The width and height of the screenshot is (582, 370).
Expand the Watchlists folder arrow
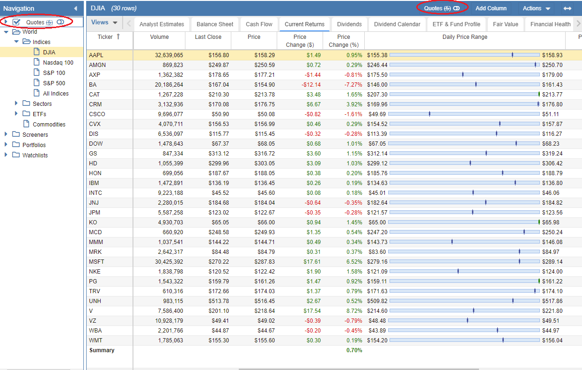(6, 155)
